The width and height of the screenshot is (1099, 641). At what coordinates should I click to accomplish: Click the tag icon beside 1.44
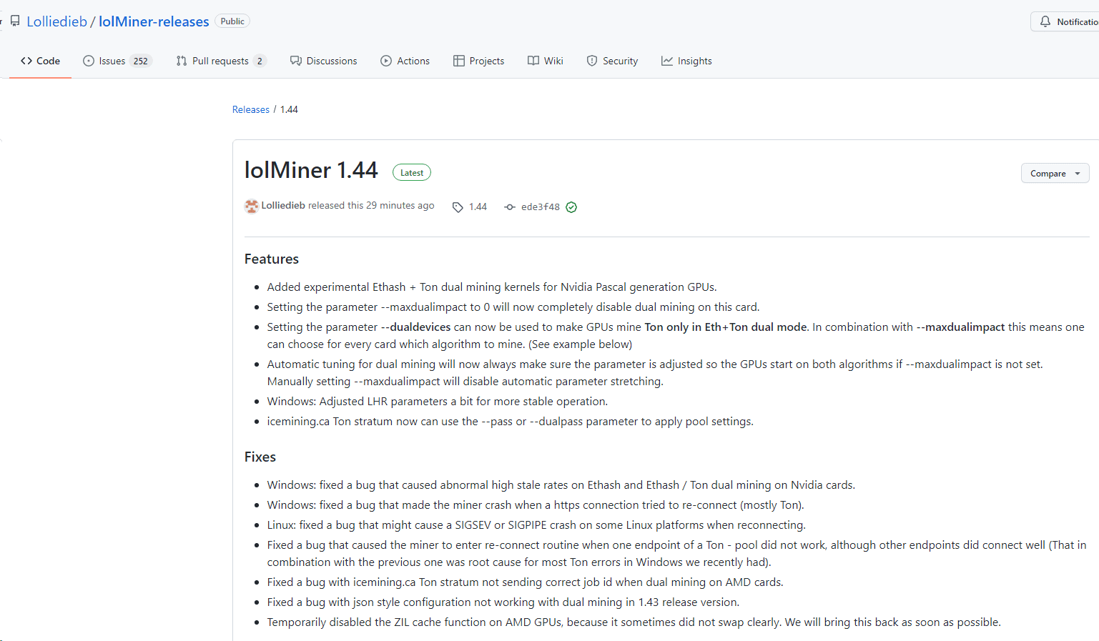(458, 207)
